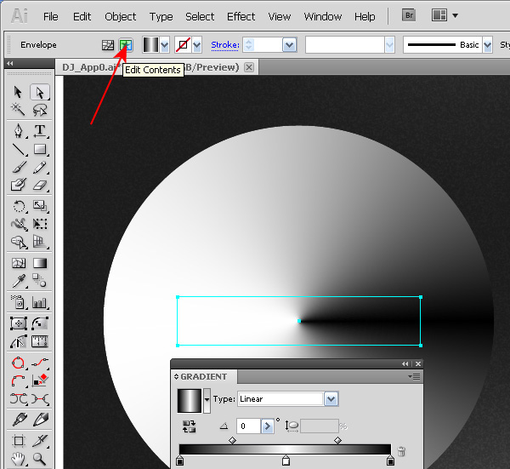Select the Eraser tool
The image size is (510, 469).
click(x=40, y=185)
